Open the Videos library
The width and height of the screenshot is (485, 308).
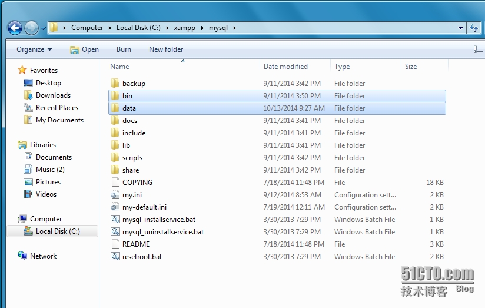[40, 194]
